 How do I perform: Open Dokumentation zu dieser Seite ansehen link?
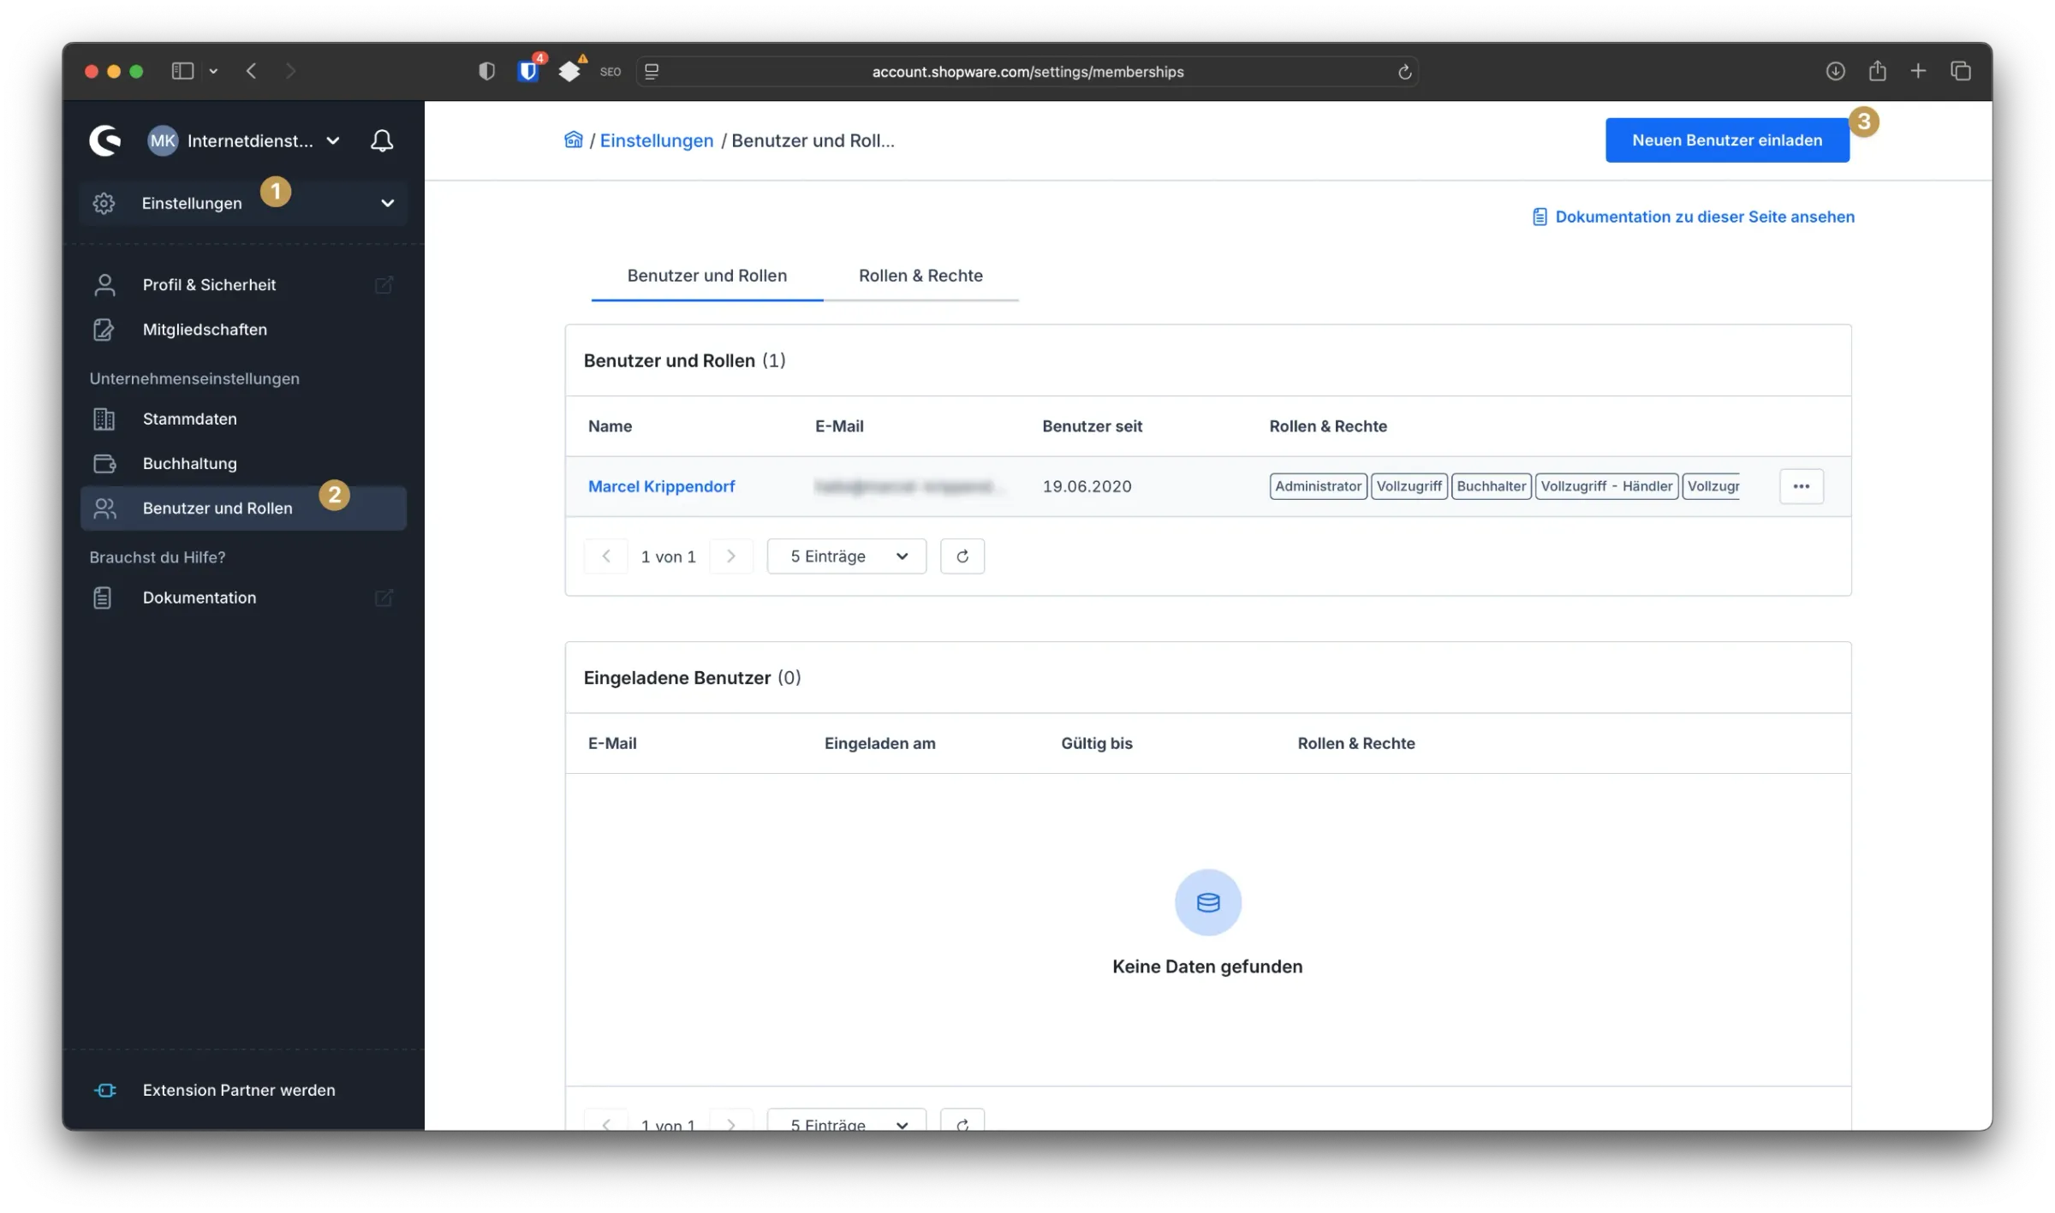(x=1703, y=217)
